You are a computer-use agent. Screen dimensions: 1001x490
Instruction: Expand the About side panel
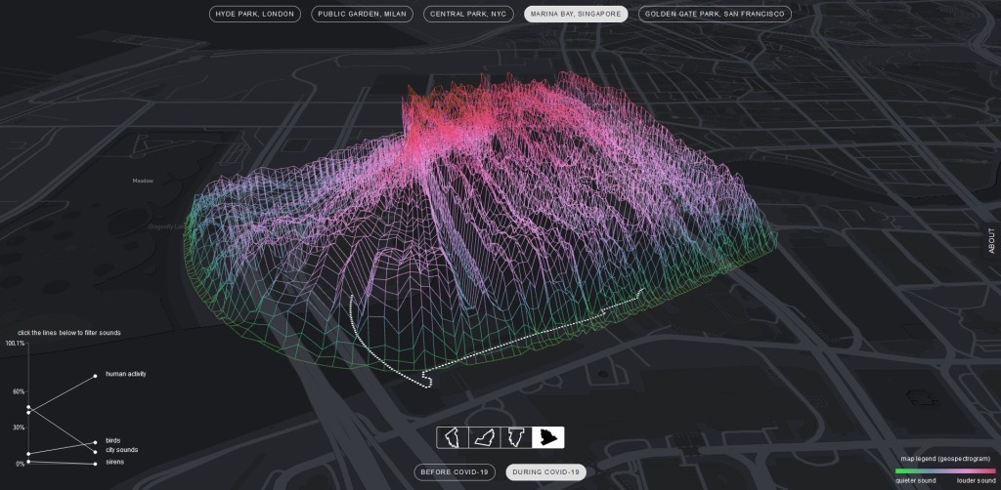(992, 240)
